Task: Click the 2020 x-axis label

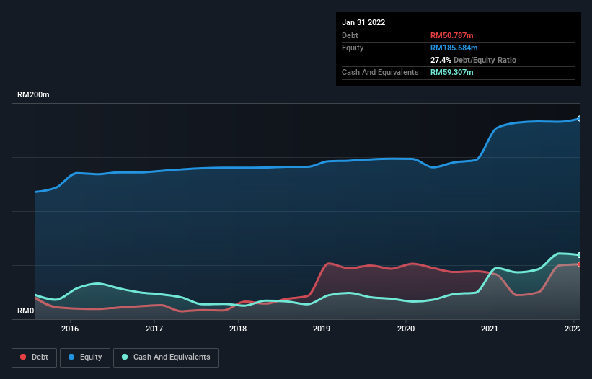Action: [x=406, y=329]
